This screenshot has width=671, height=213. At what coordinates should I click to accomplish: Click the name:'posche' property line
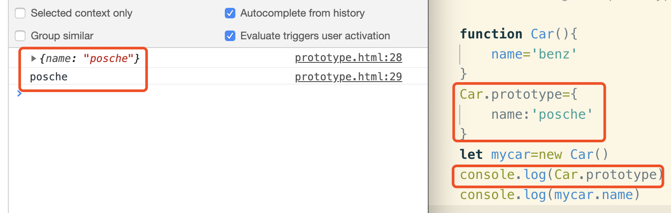click(542, 114)
